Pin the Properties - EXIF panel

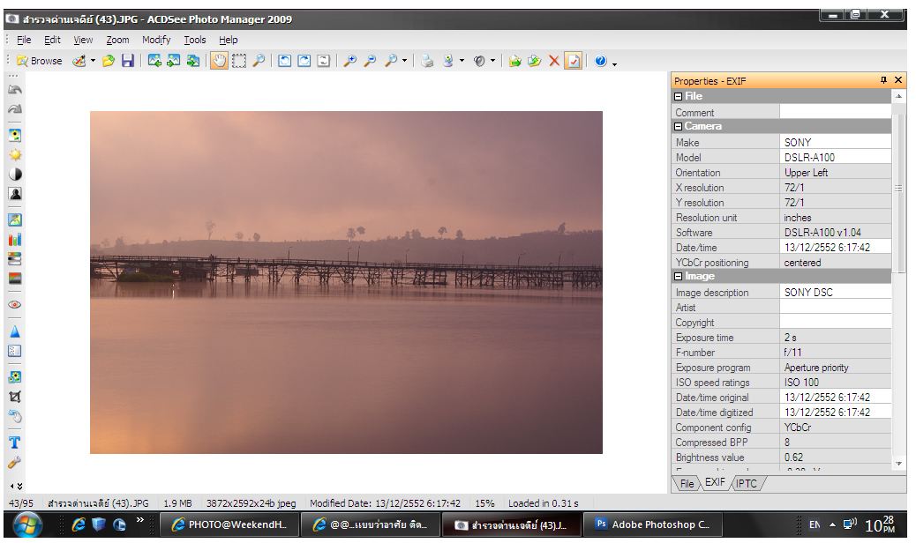pyautogui.click(x=883, y=80)
